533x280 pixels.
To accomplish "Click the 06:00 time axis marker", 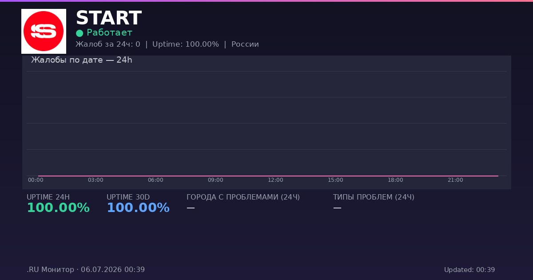I will pos(155,180).
